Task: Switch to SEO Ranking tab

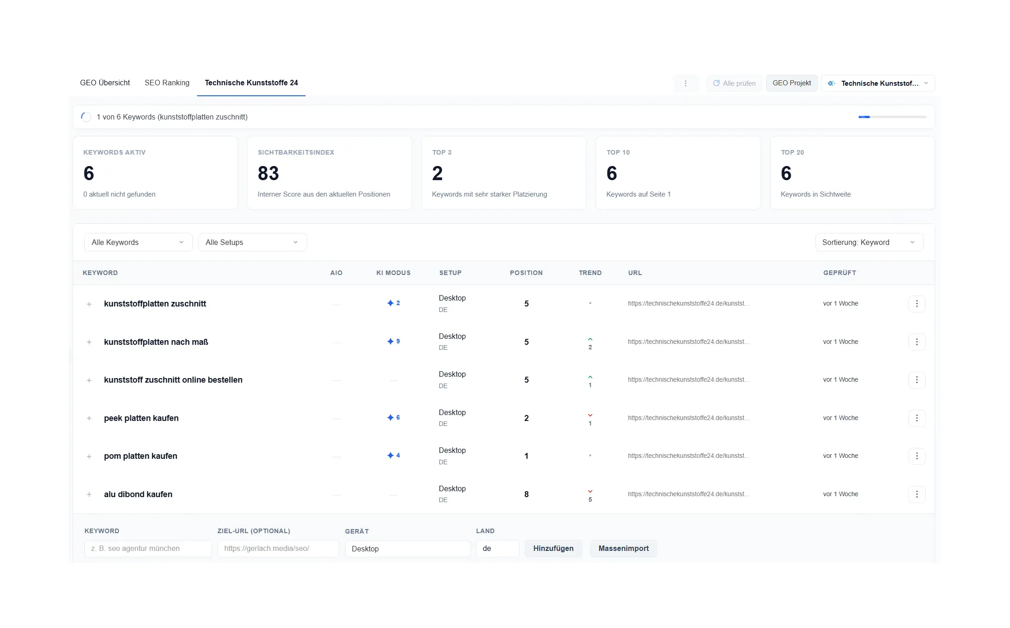Action: [x=167, y=83]
